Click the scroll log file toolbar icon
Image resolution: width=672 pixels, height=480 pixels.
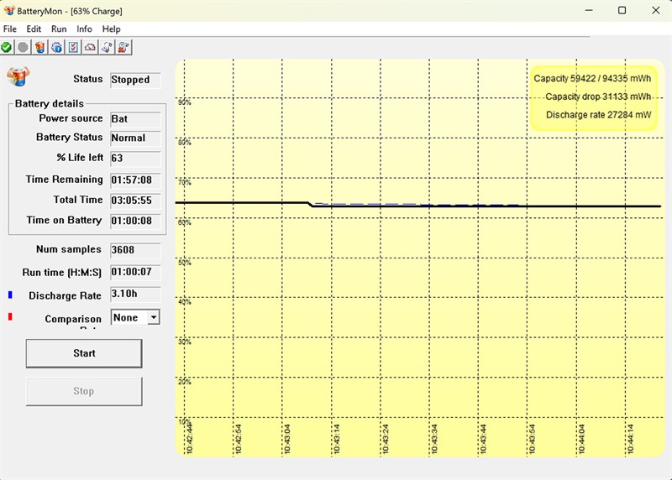[107, 47]
